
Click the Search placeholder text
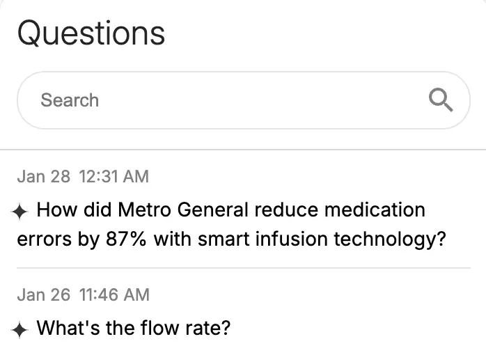click(x=70, y=100)
